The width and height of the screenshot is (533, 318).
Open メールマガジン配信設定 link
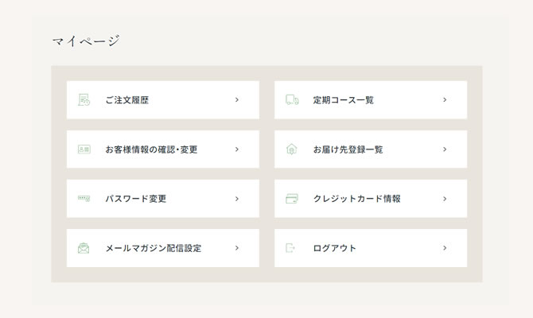click(x=163, y=248)
